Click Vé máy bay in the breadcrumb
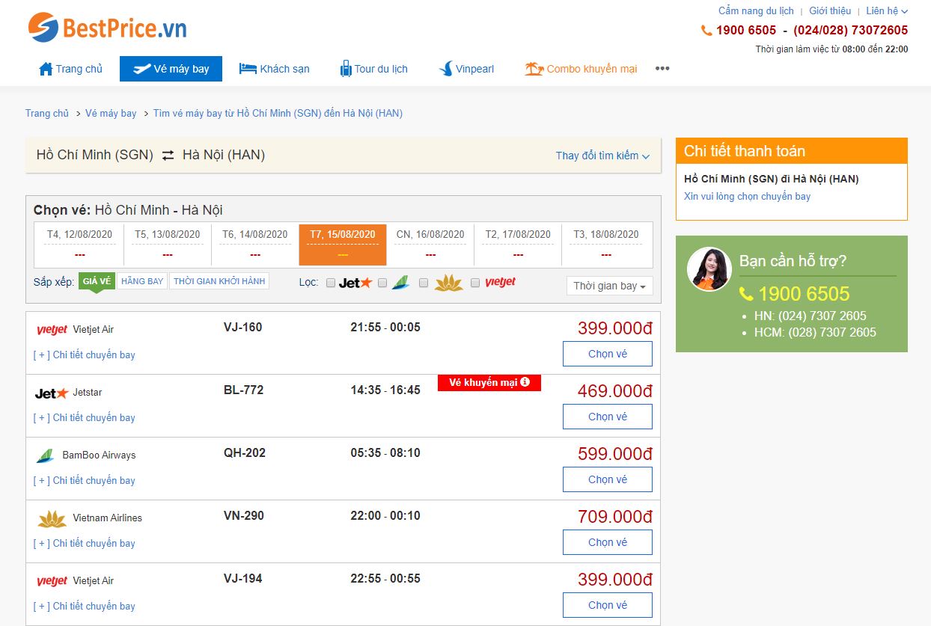Image resolution: width=931 pixels, height=626 pixels. (x=111, y=114)
